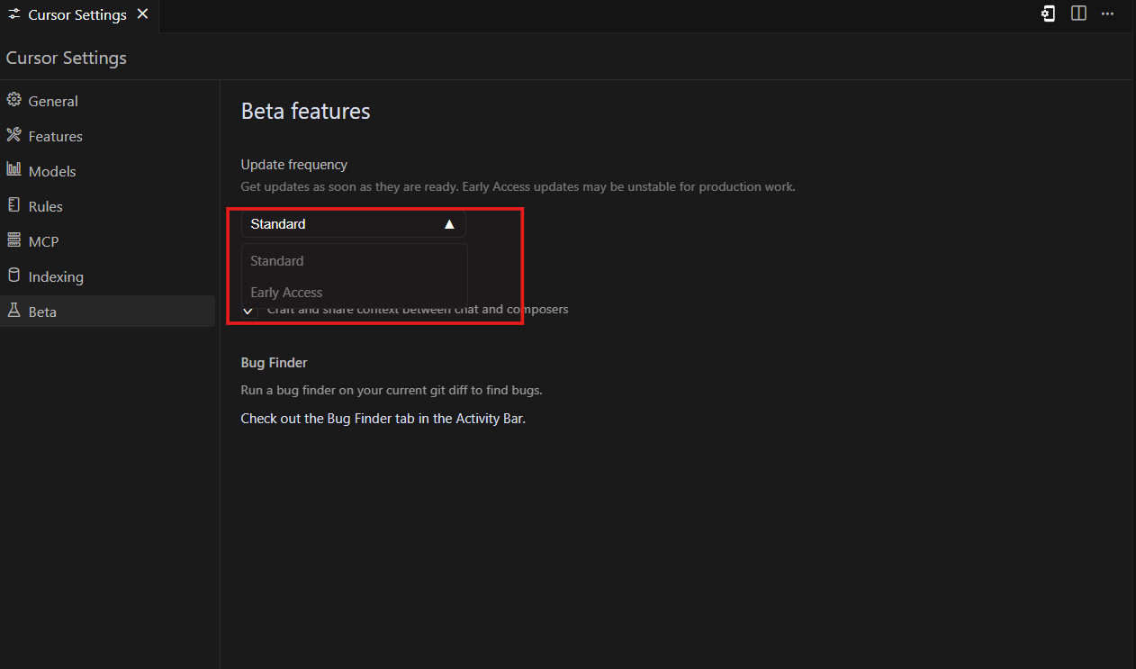Select the Beta settings section
1136x669 pixels.
click(107, 312)
